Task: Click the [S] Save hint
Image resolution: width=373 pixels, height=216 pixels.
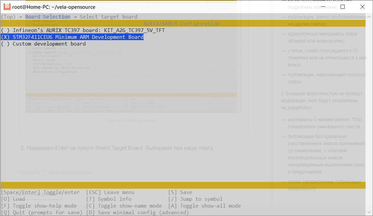Action: [180, 192]
